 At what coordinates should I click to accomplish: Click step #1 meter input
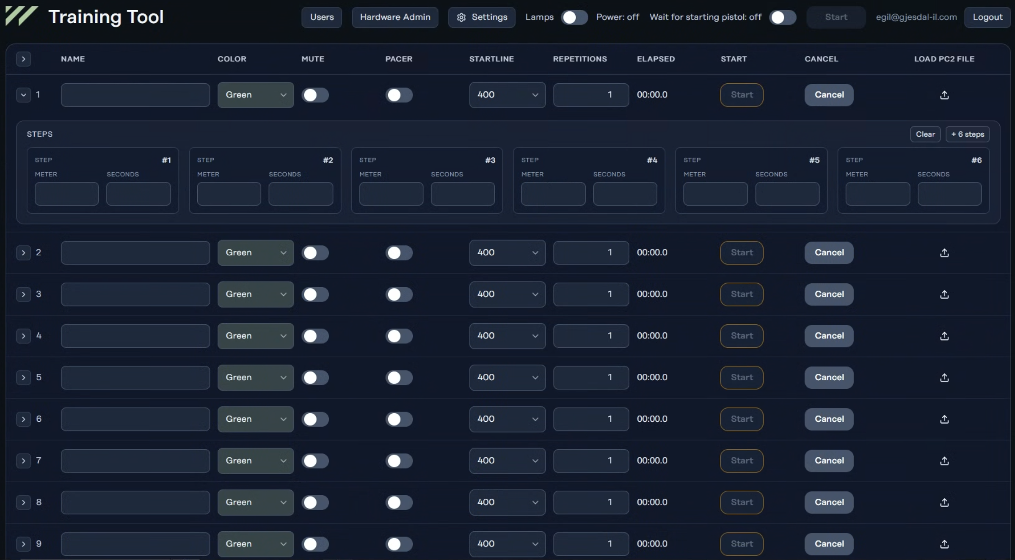coord(67,194)
